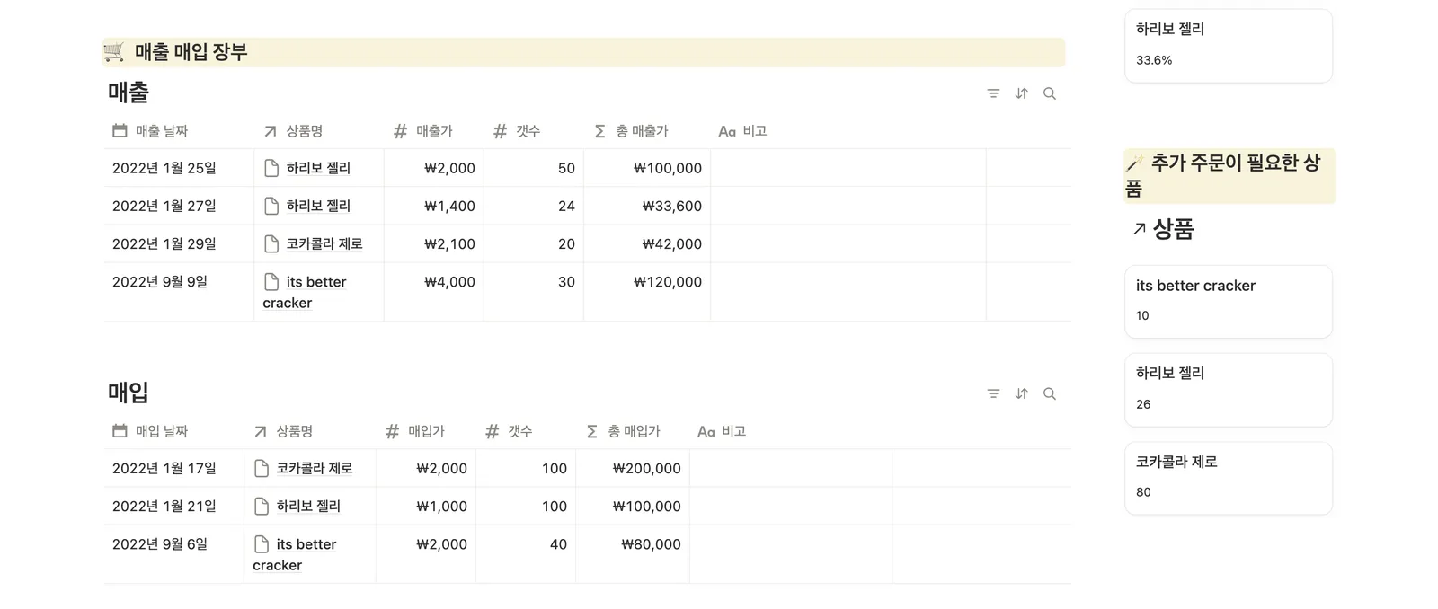Click number sign icon beside 매출가
The height and width of the screenshot is (609, 1438).
coord(401,131)
